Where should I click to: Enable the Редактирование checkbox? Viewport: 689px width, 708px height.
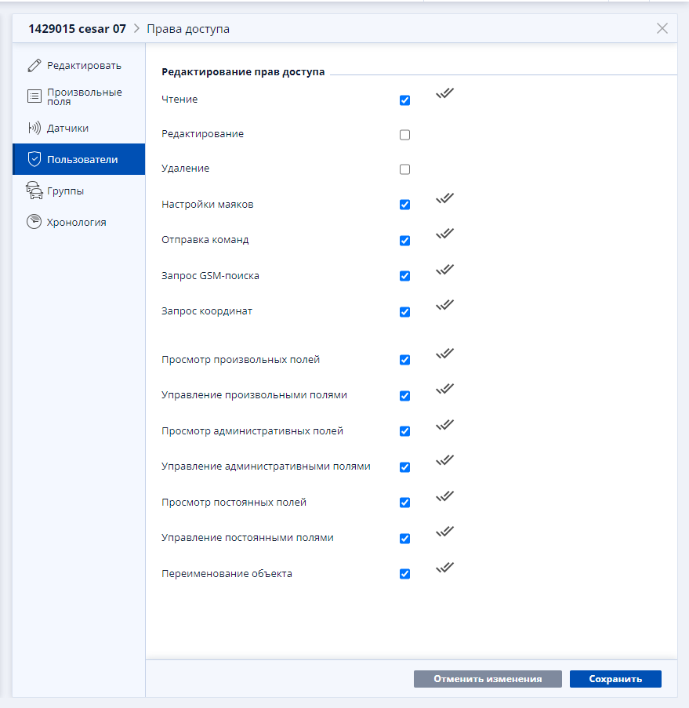pos(405,135)
